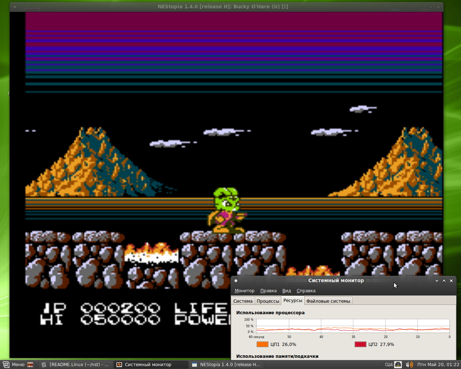
Task: Click the ЦП2 27,9% label
Action: 381,344
